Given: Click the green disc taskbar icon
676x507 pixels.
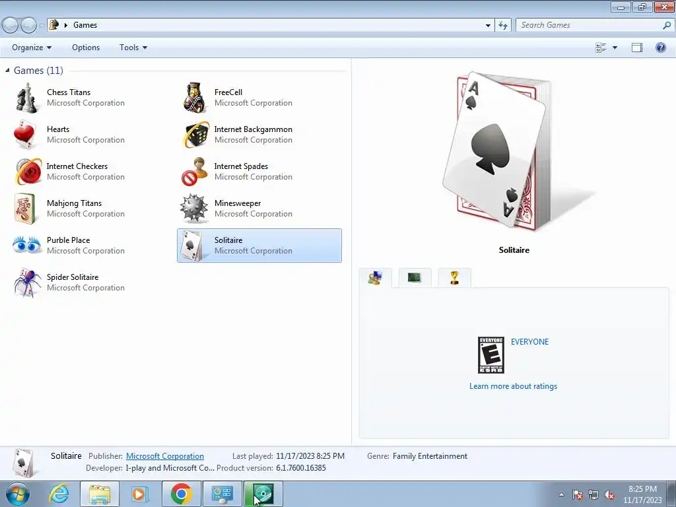Looking at the screenshot, I should tap(263, 494).
